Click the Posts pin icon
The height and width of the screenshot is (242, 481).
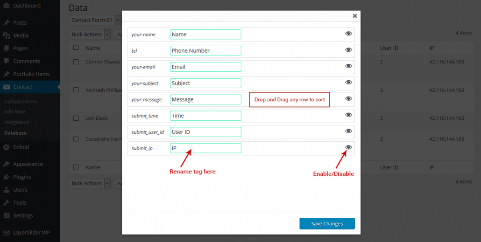pyautogui.click(x=7, y=23)
